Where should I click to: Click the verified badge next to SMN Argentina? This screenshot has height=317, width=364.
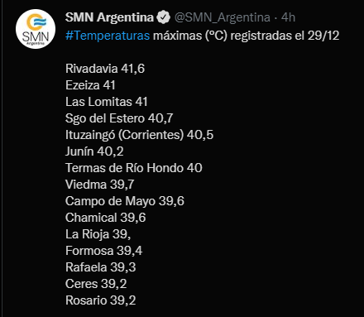tap(164, 17)
